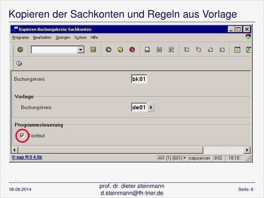Click the green checkmark Enter icon

tap(20, 49)
